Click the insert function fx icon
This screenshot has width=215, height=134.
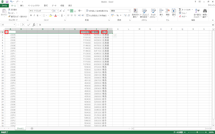coord(34,24)
